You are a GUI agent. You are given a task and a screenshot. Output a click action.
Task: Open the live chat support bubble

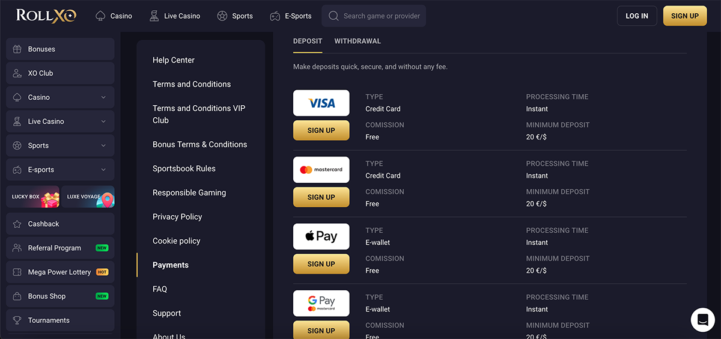[702, 320]
